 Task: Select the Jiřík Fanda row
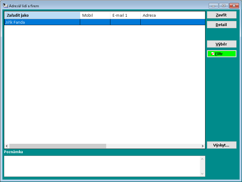(x=42, y=22)
